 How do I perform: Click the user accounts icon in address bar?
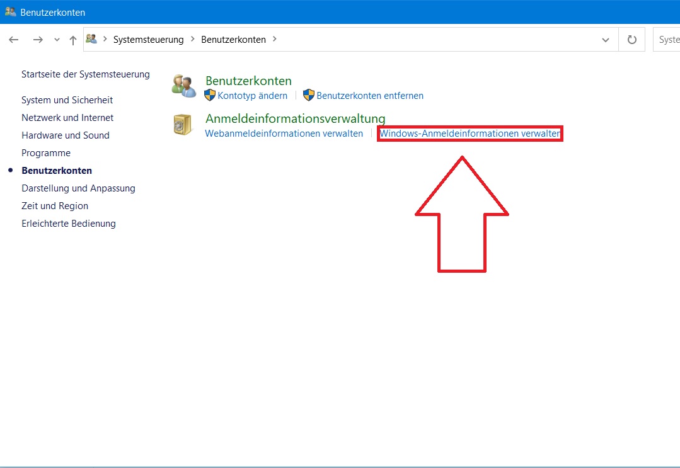click(91, 39)
